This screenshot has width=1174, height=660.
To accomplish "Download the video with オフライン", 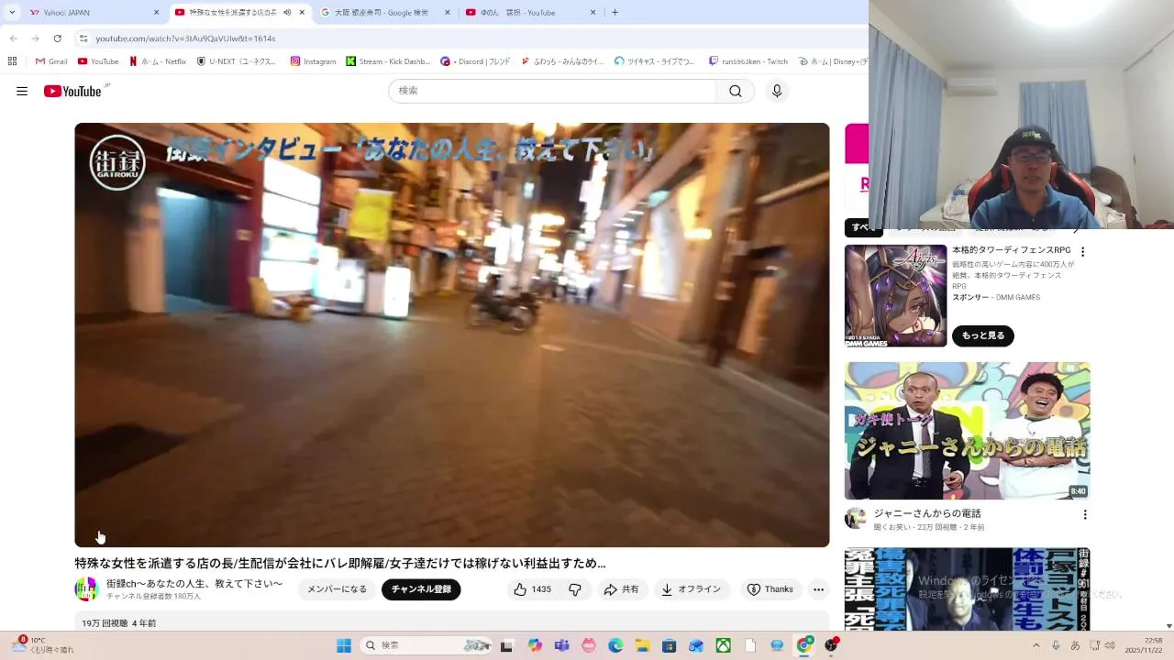I will (x=691, y=589).
